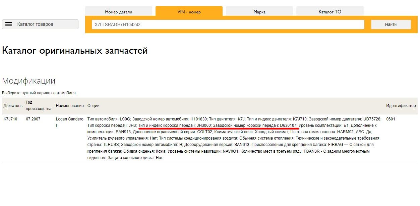Click the hamburger menu icon

pos(9,24)
